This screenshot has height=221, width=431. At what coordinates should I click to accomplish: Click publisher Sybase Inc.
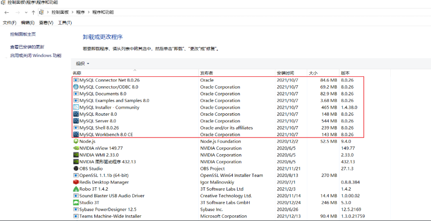(211, 210)
